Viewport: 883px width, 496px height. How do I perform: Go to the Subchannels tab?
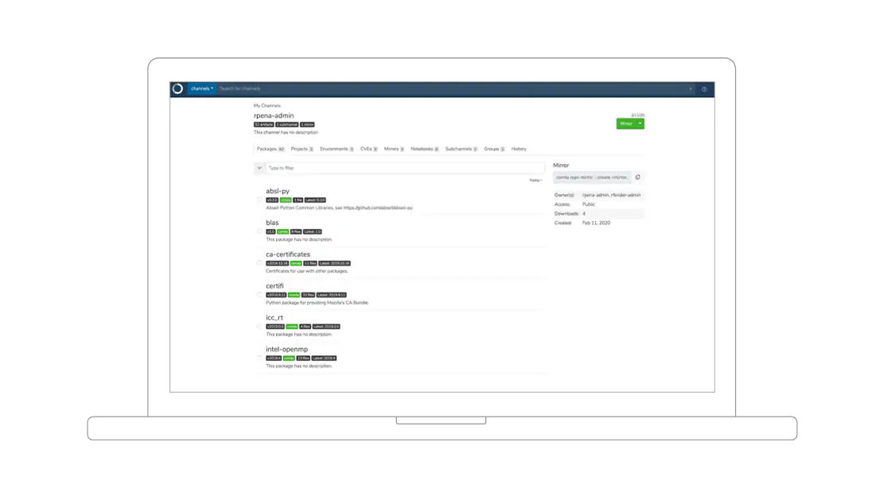[461, 149]
